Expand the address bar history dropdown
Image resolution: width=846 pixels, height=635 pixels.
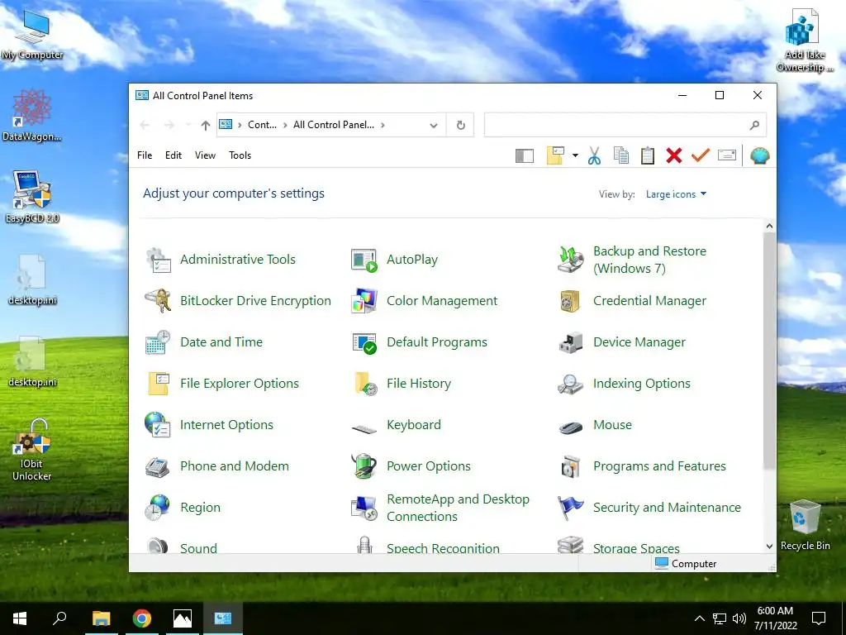click(433, 126)
